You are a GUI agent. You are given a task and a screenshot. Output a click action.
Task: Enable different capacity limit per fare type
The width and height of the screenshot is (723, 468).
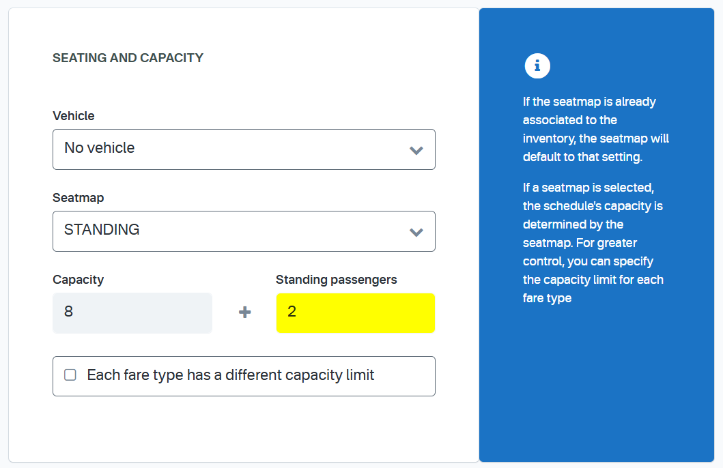pos(70,375)
